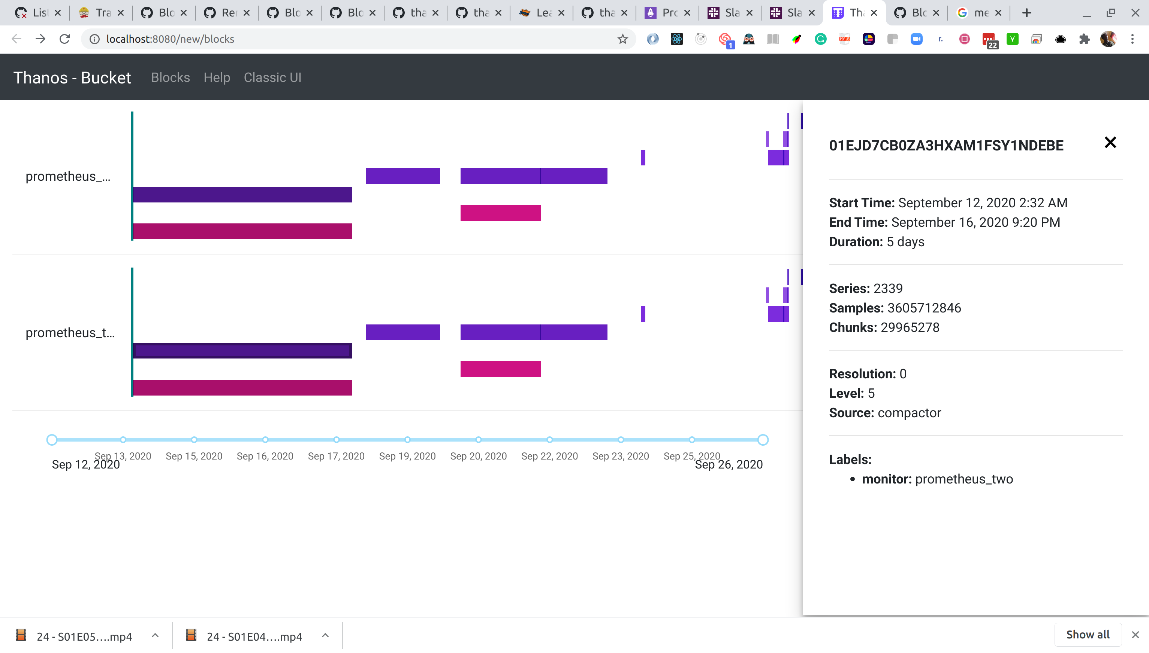Open the React Developer Tools extension

(676, 39)
